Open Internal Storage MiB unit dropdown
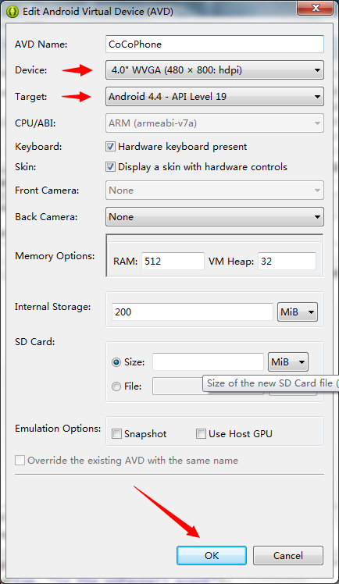 (x=298, y=312)
